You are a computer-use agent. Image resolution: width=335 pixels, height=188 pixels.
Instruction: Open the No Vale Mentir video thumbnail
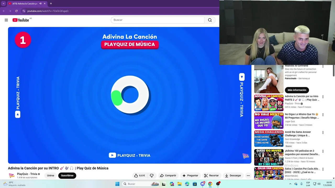[269, 121]
